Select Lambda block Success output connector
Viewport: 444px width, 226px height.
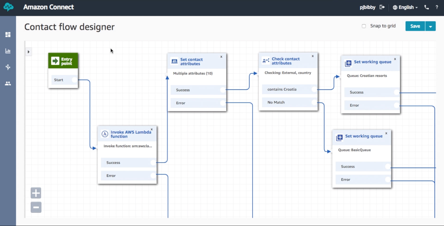(153, 163)
